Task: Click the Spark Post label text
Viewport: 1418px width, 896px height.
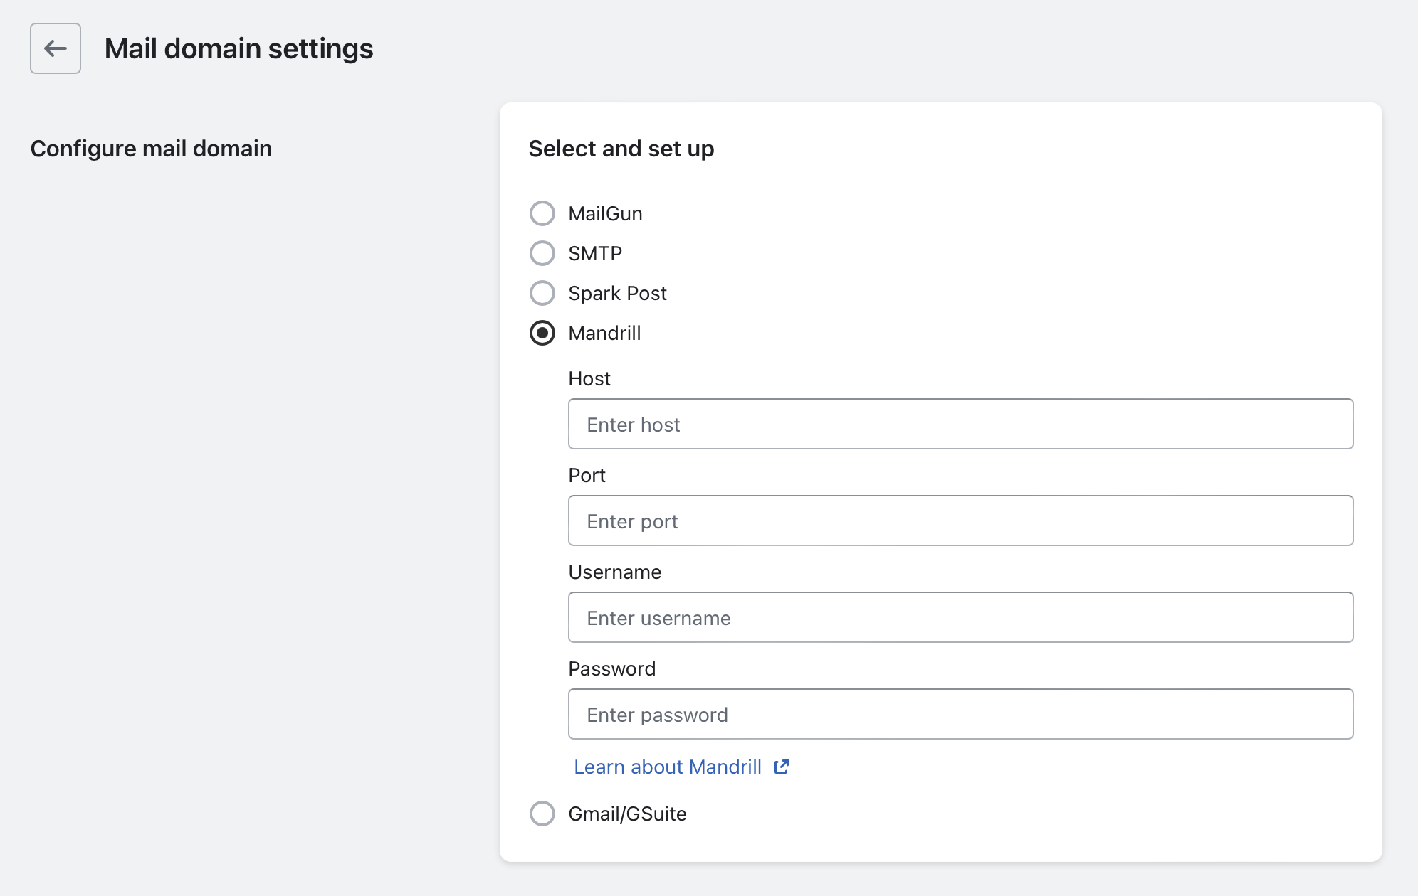Action: point(617,293)
